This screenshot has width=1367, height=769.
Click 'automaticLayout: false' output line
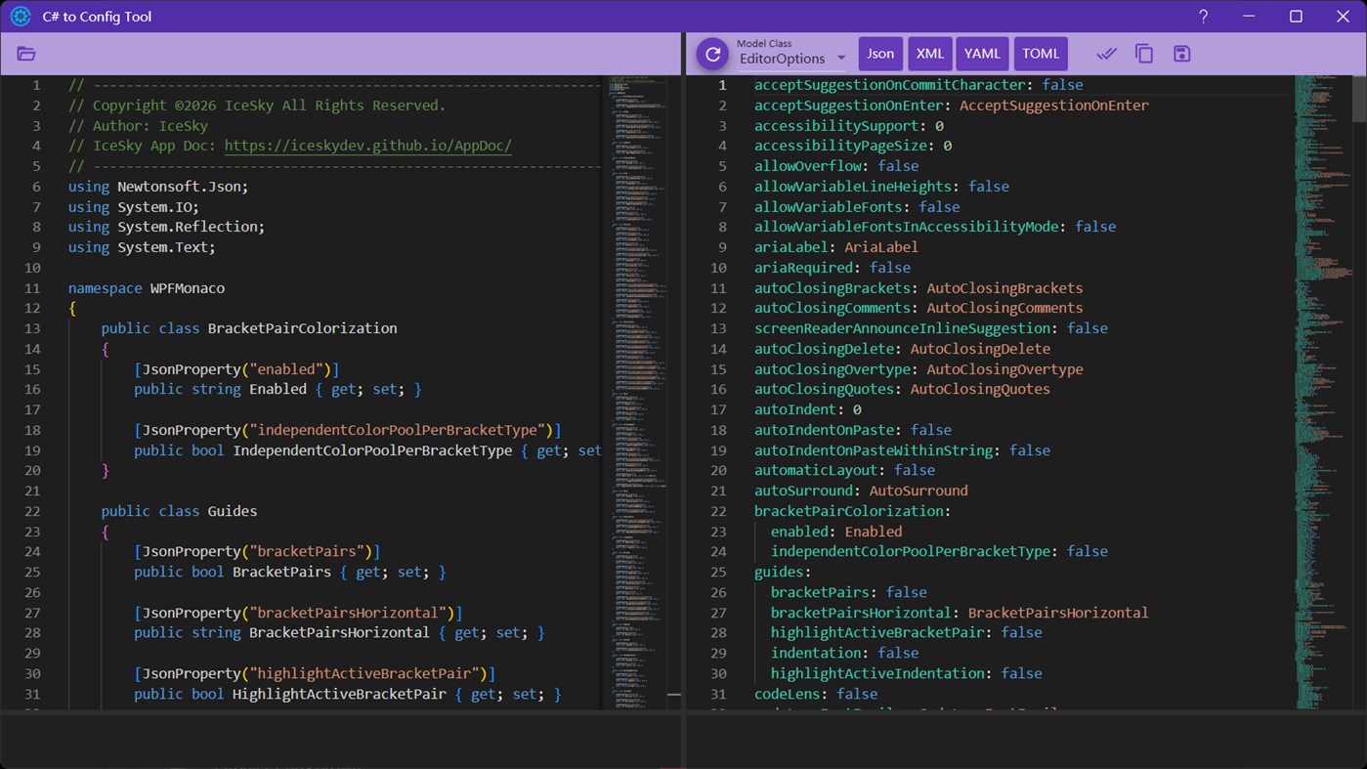[844, 470]
